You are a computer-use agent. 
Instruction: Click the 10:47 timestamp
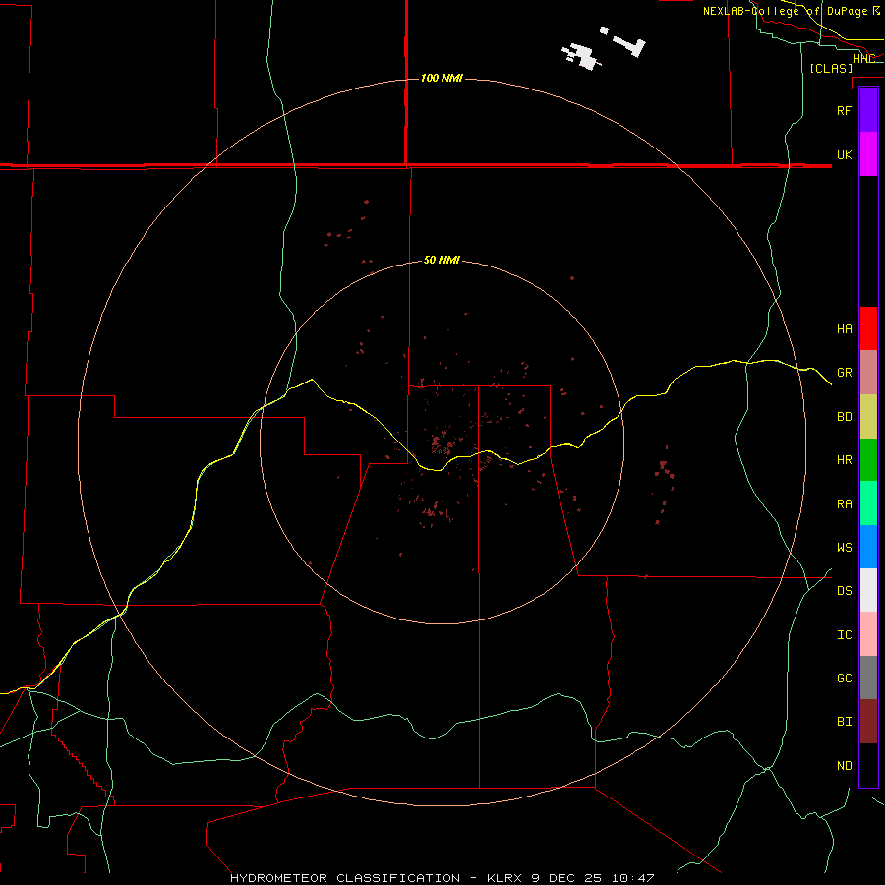click(631, 878)
